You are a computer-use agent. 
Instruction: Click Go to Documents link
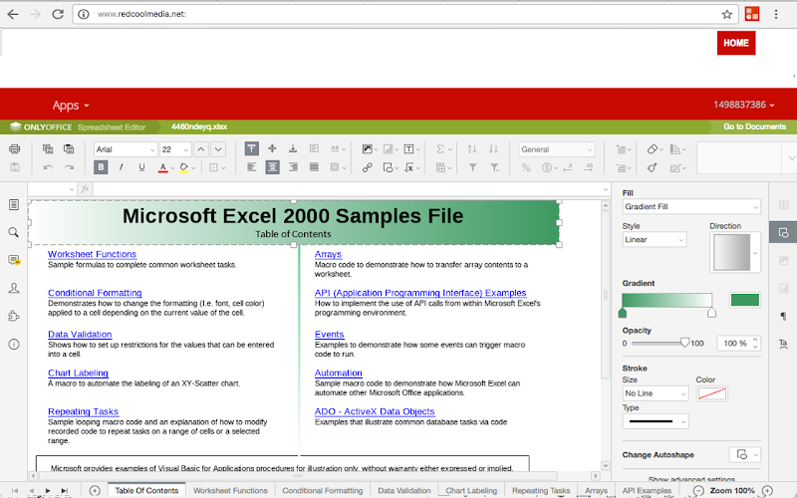(x=754, y=126)
